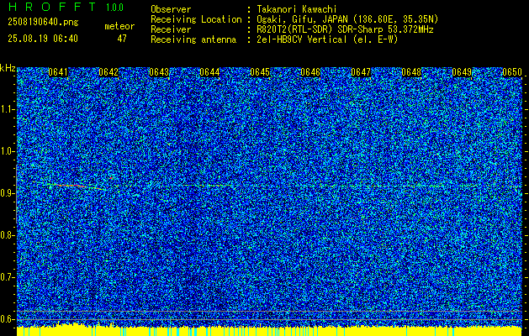Click the Ogaki, Gifu, JAPAN location text
Screen dimensions: 529x336
[347, 19]
